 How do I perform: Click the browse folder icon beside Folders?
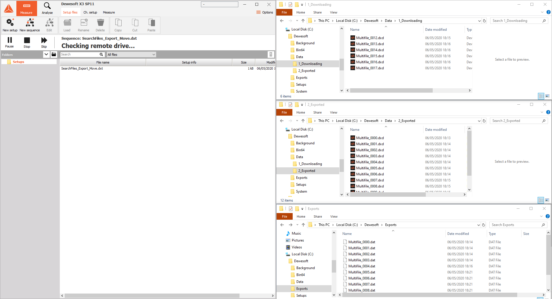[54, 54]
